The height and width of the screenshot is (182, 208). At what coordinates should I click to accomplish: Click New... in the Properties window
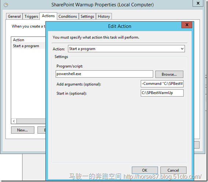[22, 130]
